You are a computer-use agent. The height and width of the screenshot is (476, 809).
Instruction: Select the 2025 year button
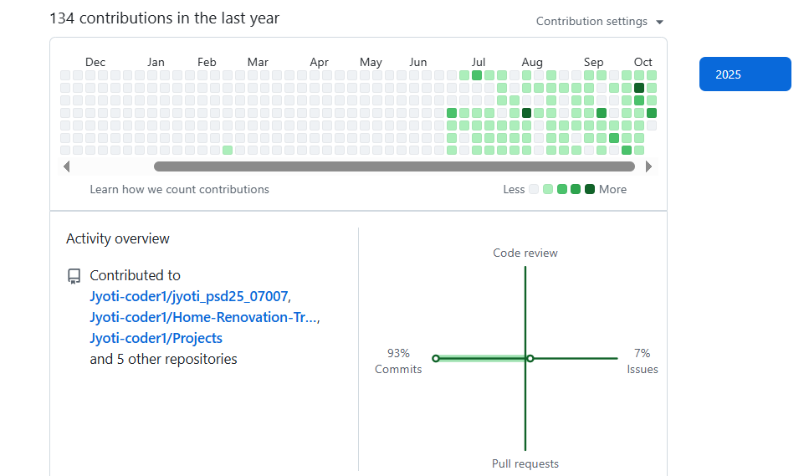(745, 74)
